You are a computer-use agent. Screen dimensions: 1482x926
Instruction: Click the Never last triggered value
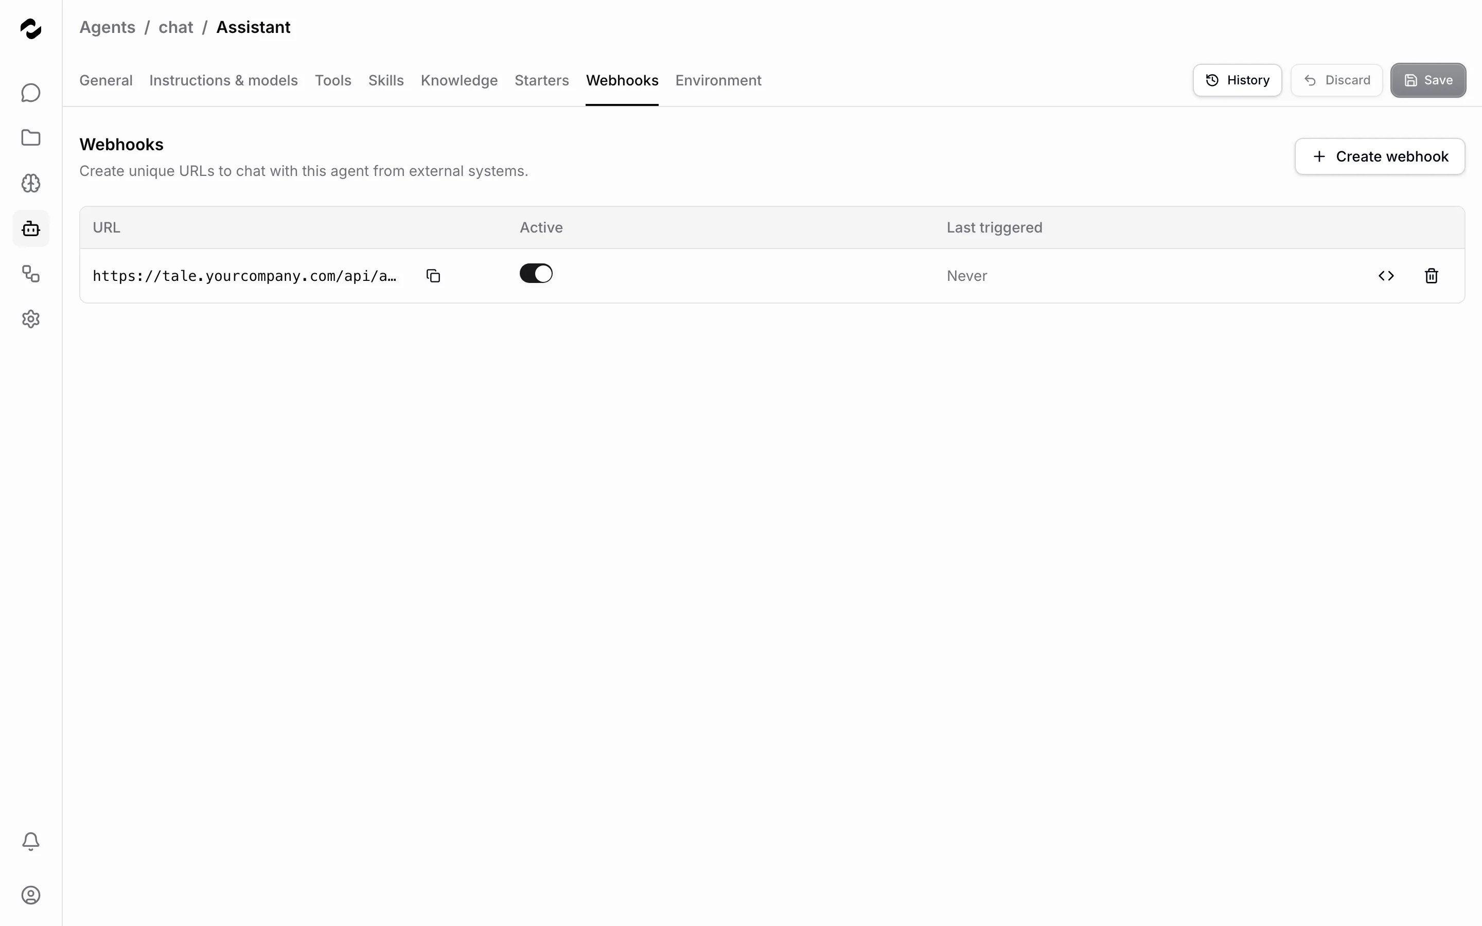[x=967, y=276]
